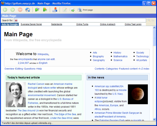Click the lunar eclipse thumbnail image
Viewport: 157px width, 126px height.
click(x=138, y=94)
